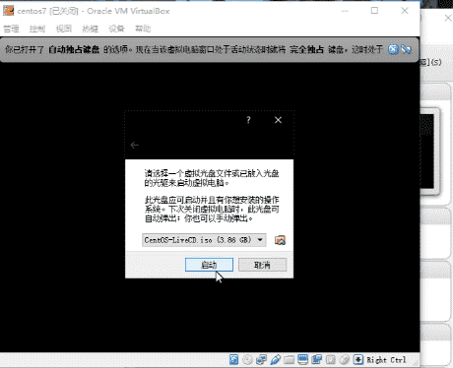The width and height of the screenshot is (453, 368).
Task: Open the 帮助 menu
Action: [143, 29]
